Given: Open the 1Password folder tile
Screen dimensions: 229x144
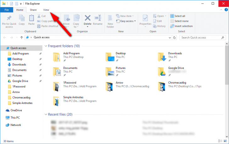Looking at the screenshot, I should (x=75, y=86).
